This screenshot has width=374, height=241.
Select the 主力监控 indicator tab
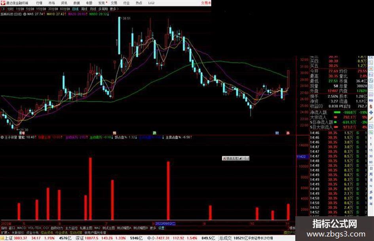click(71, 228)
